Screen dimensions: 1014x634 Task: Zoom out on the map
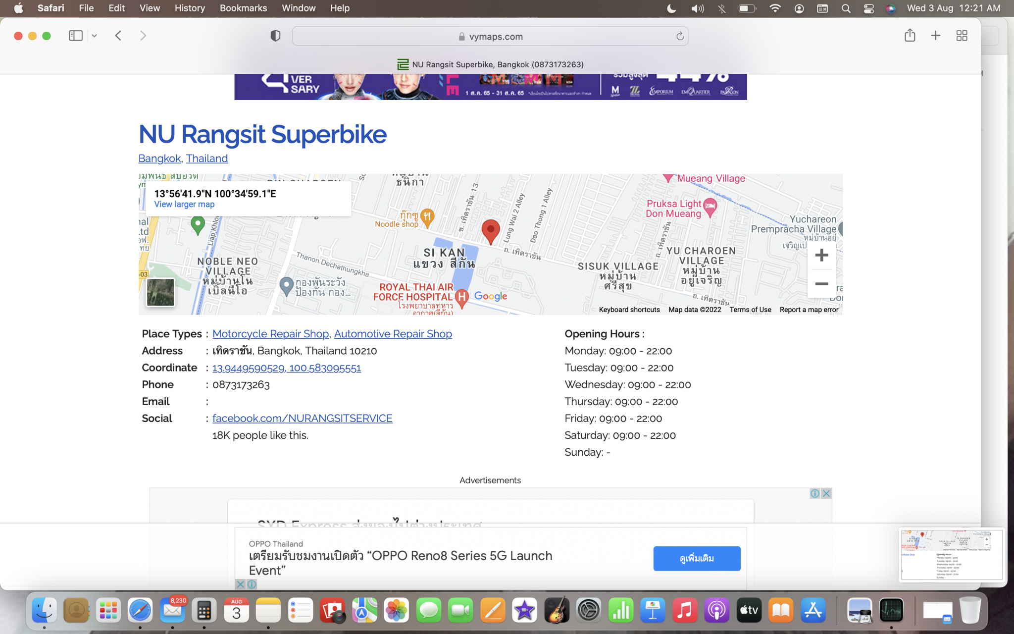click(x=821, y=284)
